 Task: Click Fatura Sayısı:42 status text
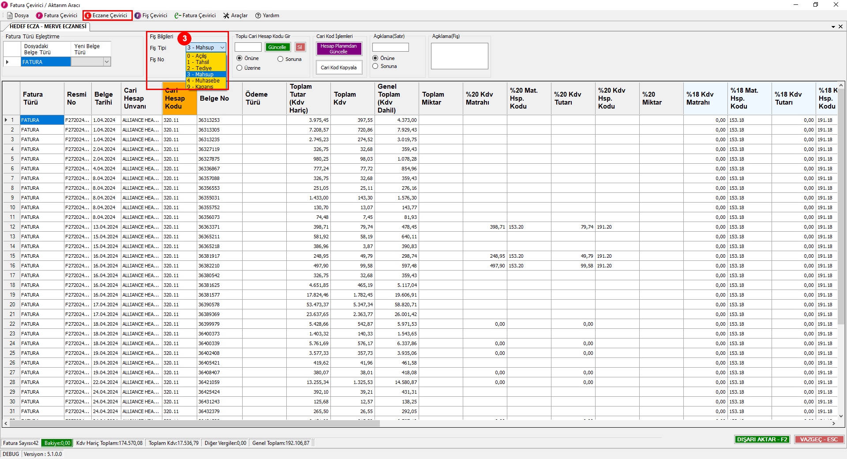tap(21, 443)
